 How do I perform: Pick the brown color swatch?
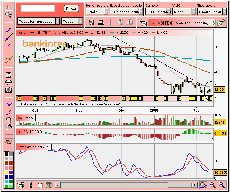click(6, 163)
